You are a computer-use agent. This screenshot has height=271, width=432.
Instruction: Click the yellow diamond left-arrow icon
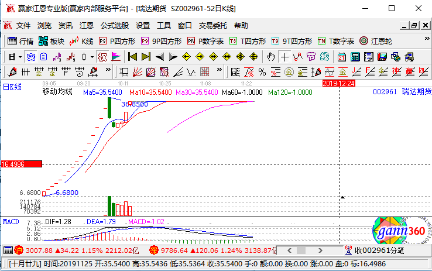point(187,57)
